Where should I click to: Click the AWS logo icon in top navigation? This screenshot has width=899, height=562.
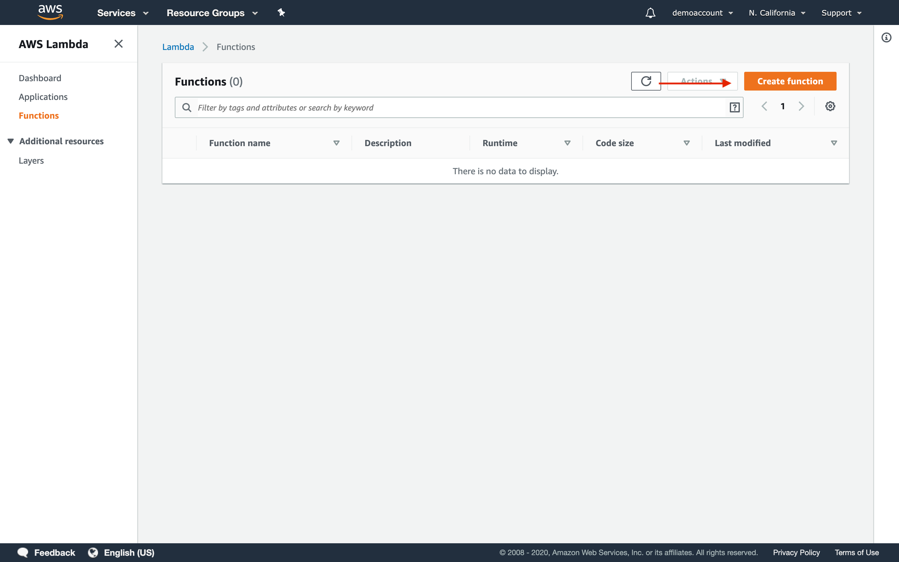click(x=49, y=12)
